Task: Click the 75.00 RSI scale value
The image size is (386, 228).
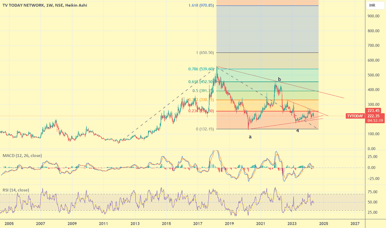Action: tap(372, 192)
